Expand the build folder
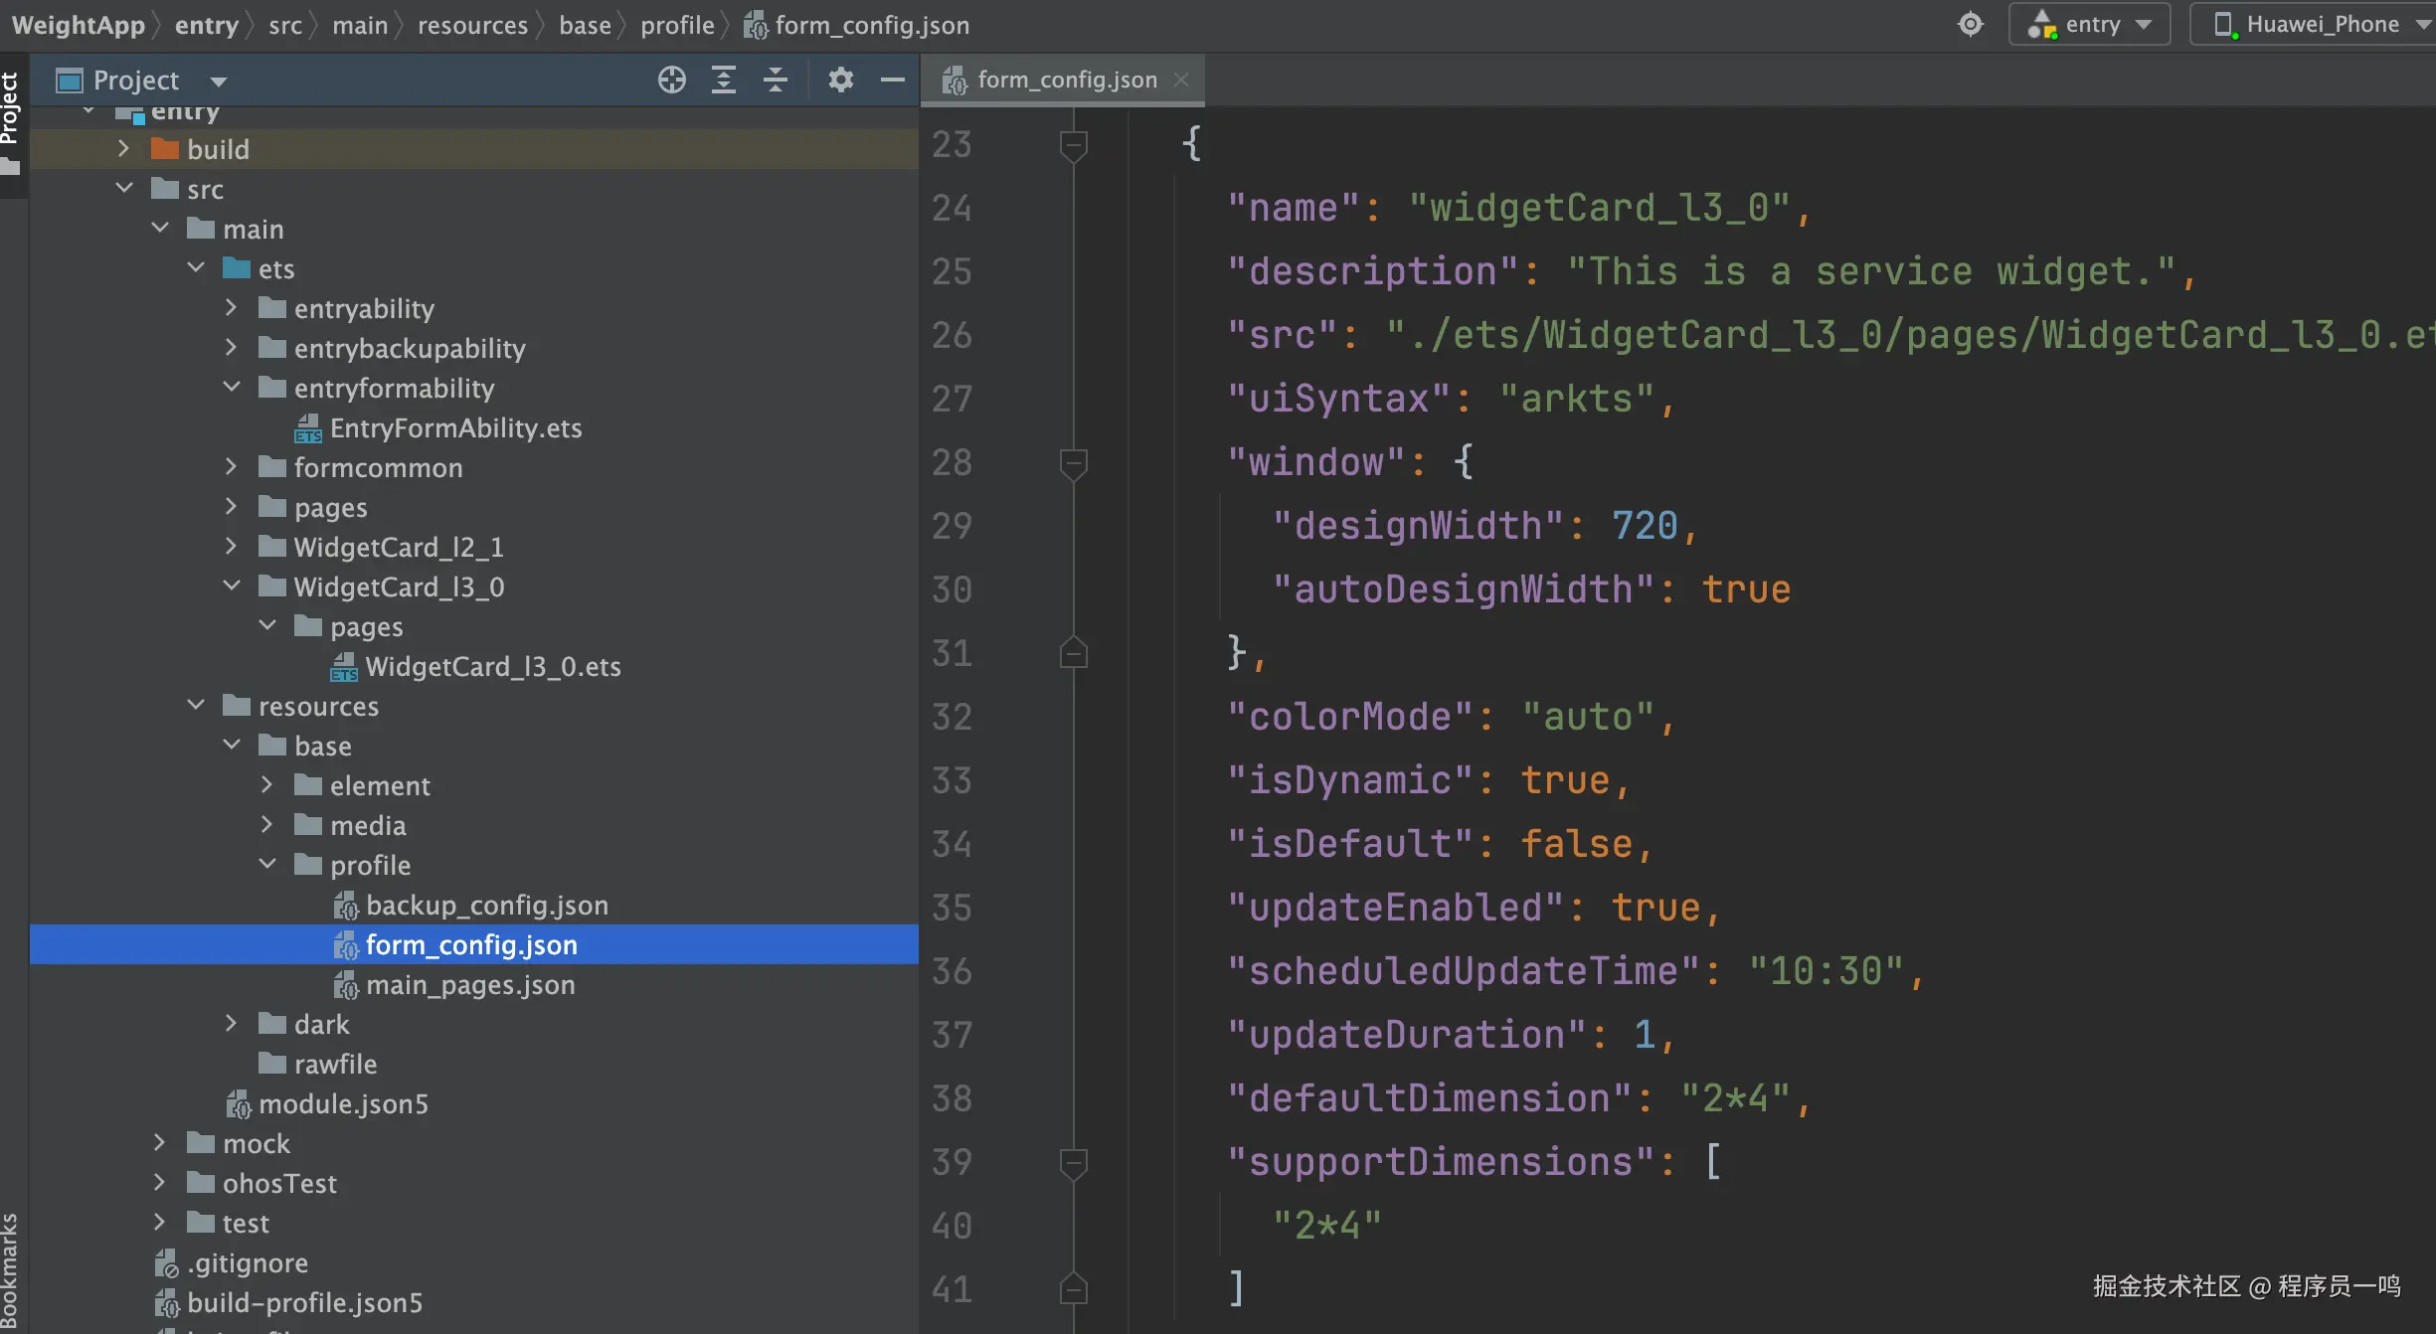The width and height of the screenshot is (2436, 1334). pos(123,149)
